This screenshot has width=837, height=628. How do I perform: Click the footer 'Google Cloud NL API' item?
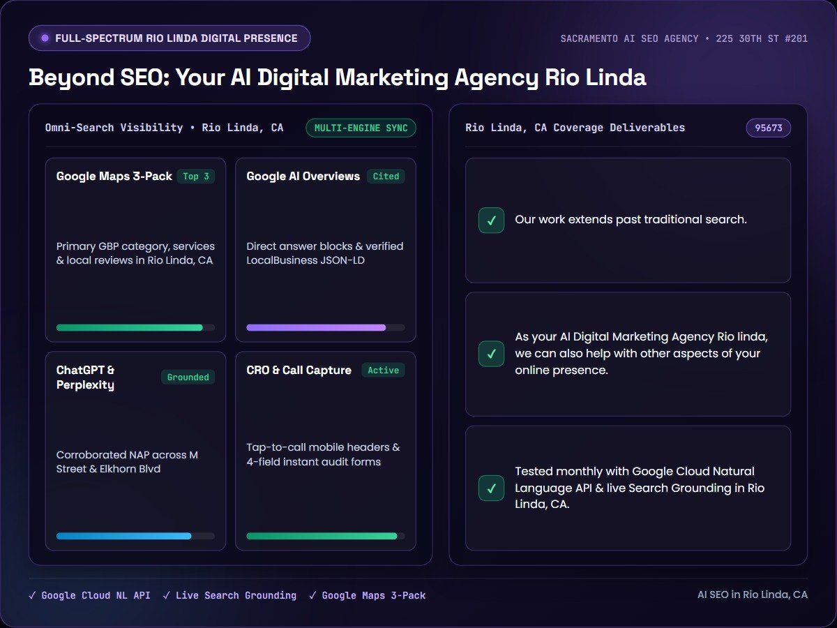tap(89, 595)
